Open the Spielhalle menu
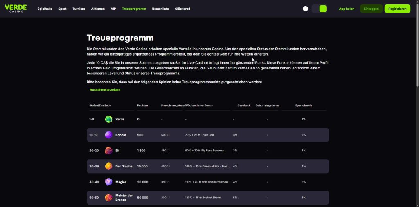The height and width of the screenshot is (207, 419). click(45, 9)
